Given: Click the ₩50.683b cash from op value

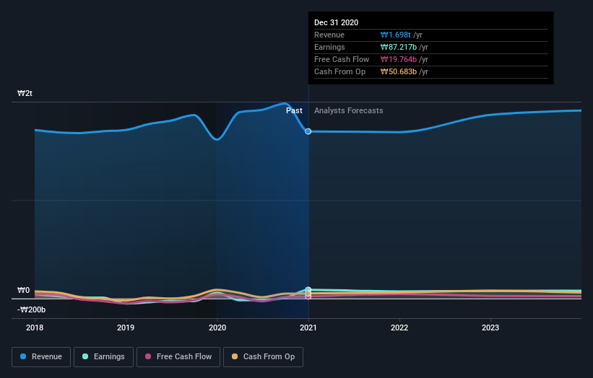Looking at the screenshot, I should [x=399, y=71].
